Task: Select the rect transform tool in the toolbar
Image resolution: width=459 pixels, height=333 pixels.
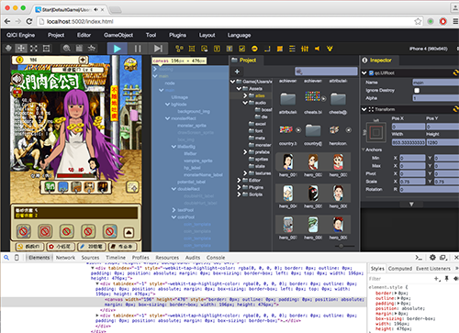Action: (x=46, y=49)
